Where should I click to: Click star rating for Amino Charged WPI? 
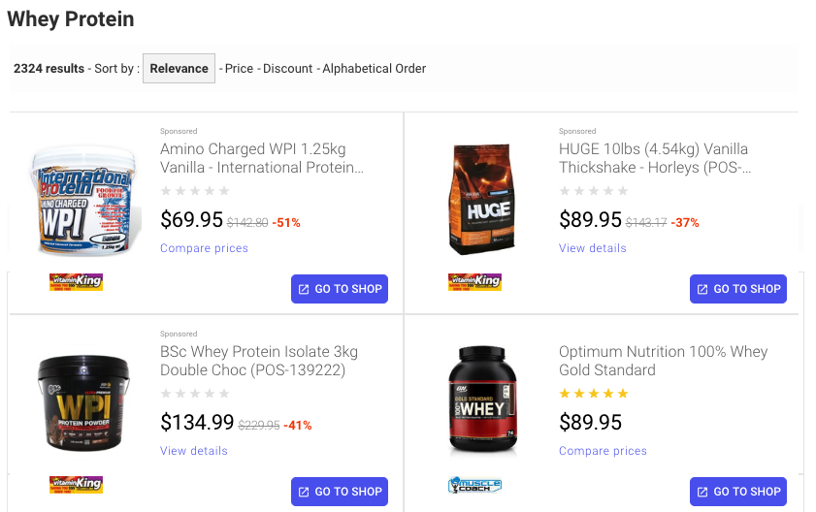[x=195, y=191]
